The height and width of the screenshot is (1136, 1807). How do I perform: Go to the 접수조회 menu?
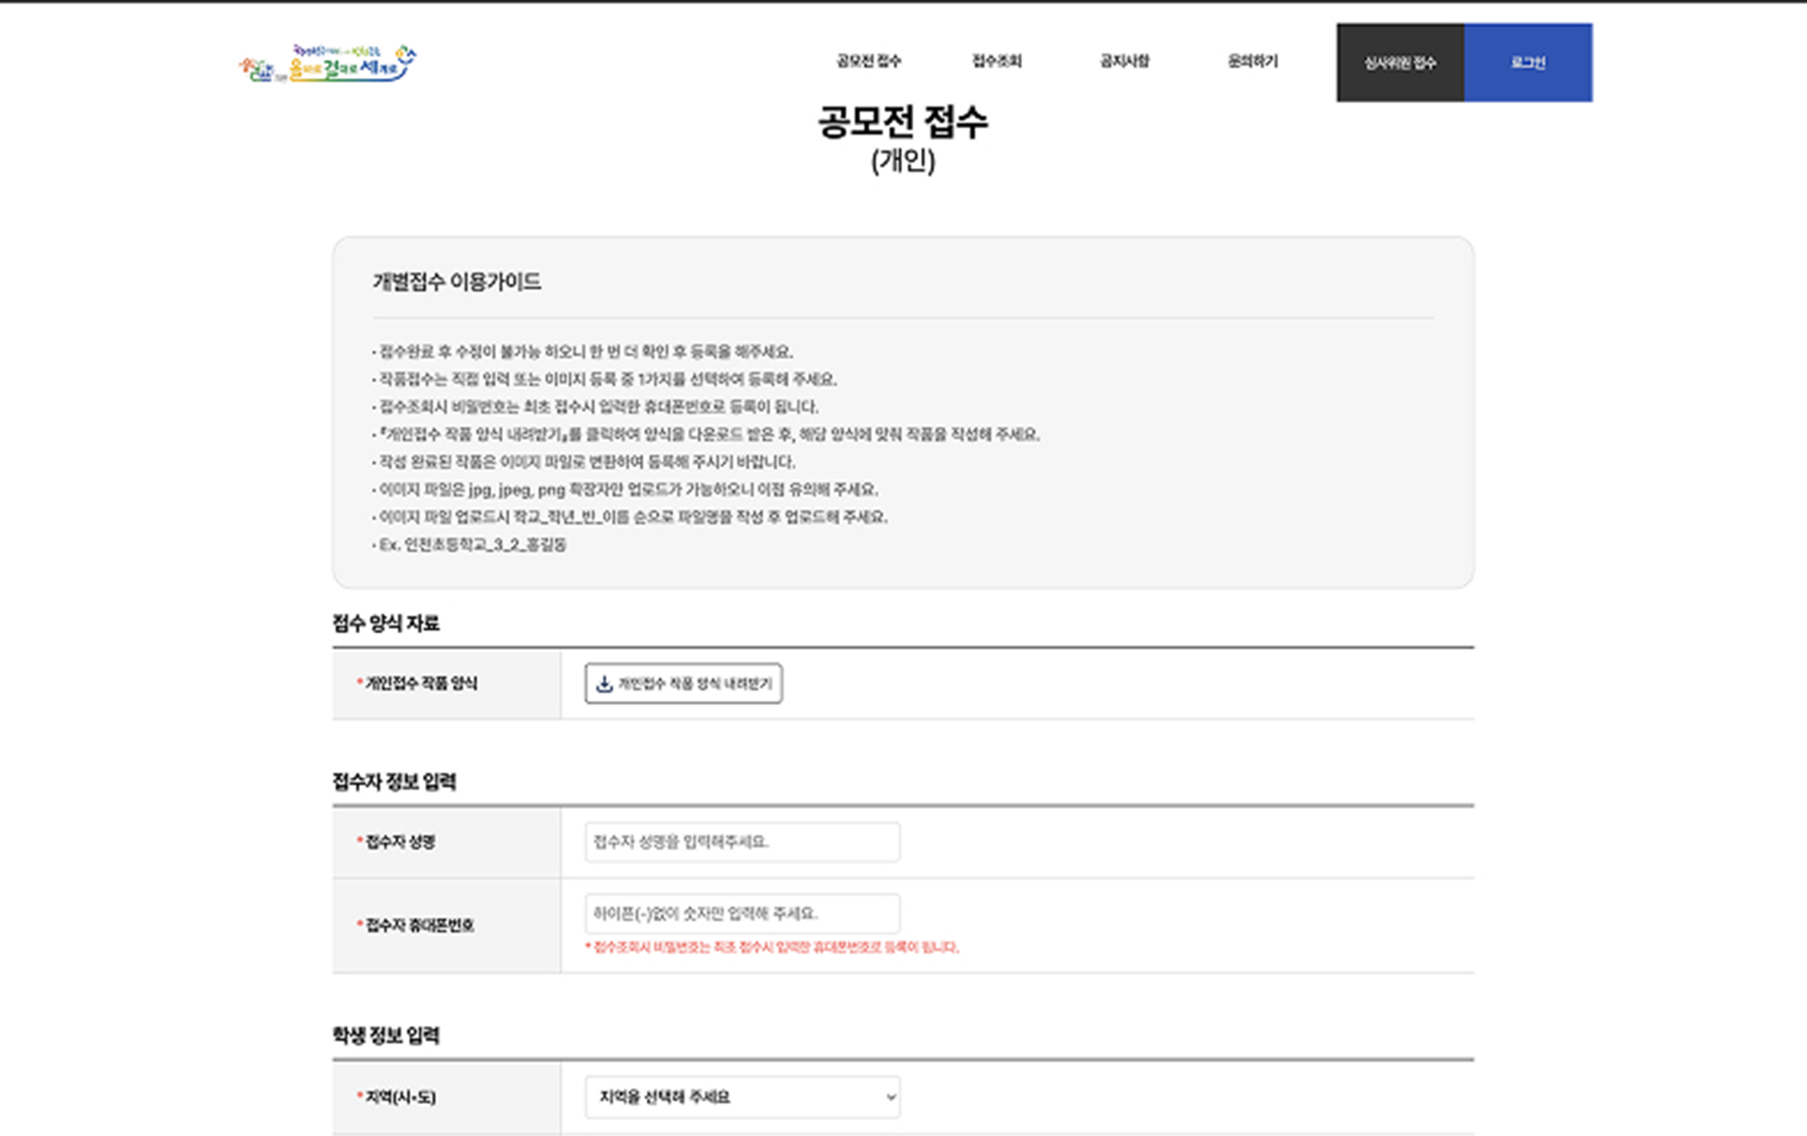(x=997, y=61)
